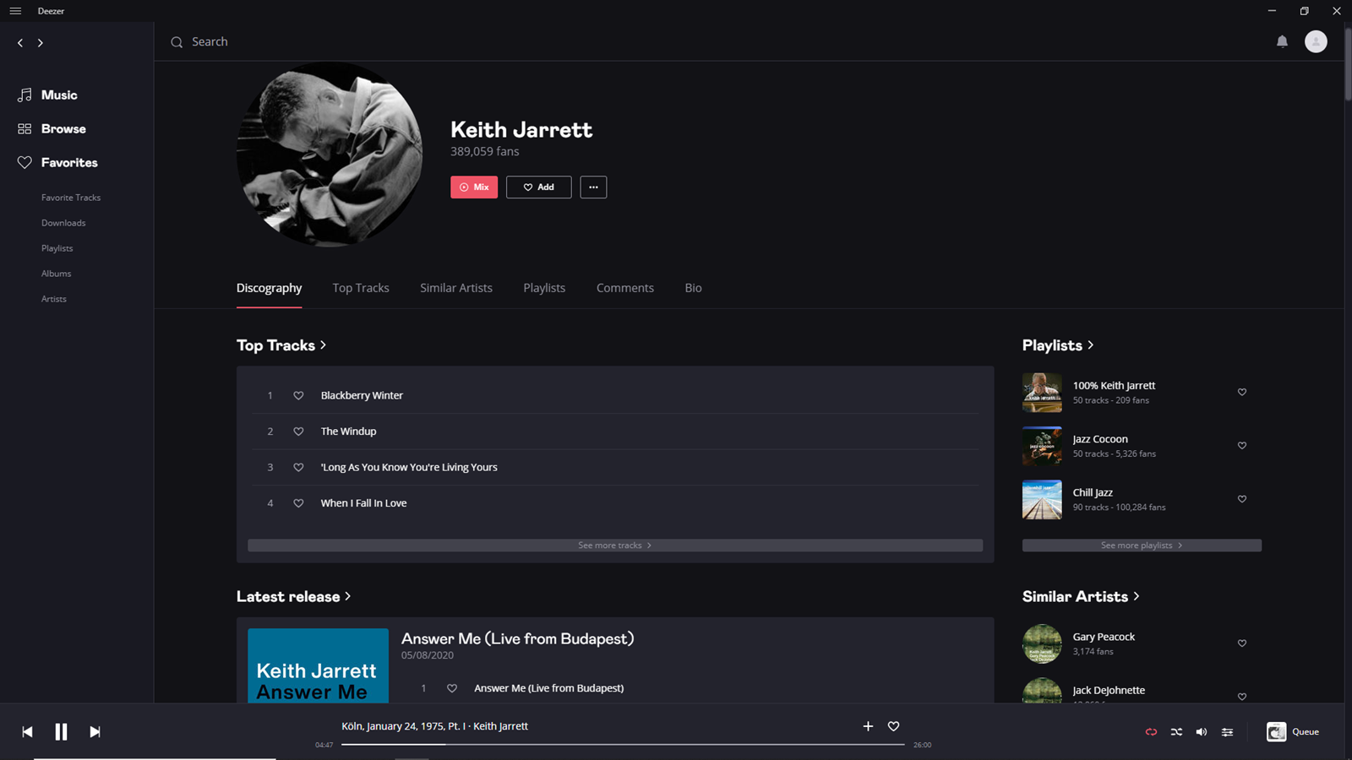The width and height of the screenshot is (1352, 760).
Task: Skip to the next track
Action: click(95, 732)
